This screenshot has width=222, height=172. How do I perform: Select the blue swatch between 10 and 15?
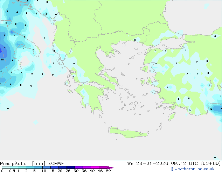(x=47, y=167)
